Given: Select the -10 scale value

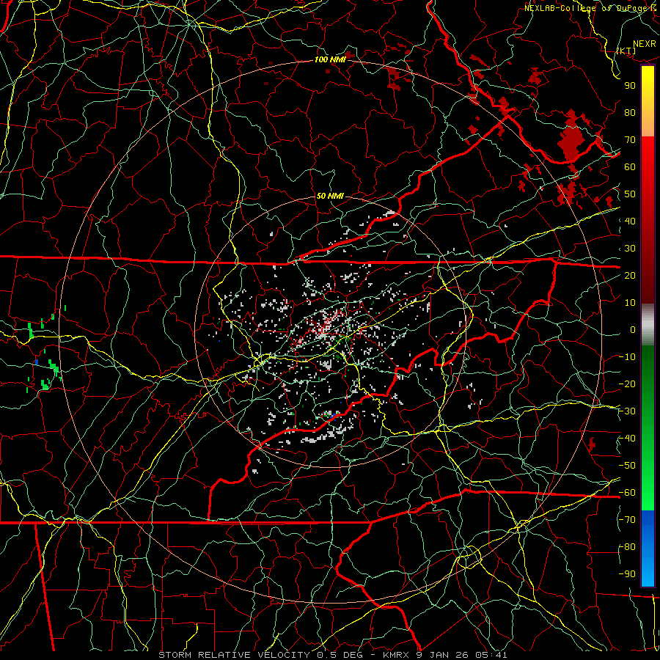Looking at the screenshot, I should pos(628,357).
